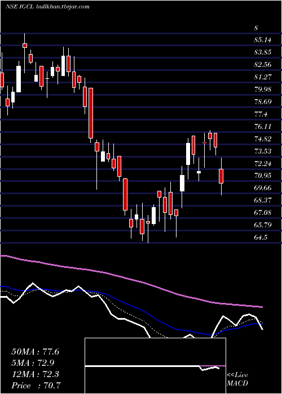The height and width of the screenshot is (394, 282).
Task: Click the 5MA : 72.9 readout
Action: pyautogui.click(x=33, y=363)
